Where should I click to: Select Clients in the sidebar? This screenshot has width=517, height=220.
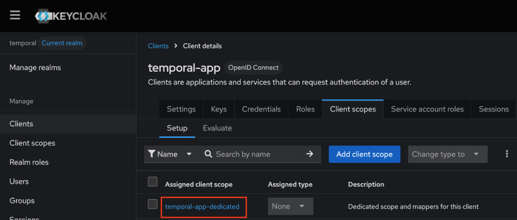[68, 124]
